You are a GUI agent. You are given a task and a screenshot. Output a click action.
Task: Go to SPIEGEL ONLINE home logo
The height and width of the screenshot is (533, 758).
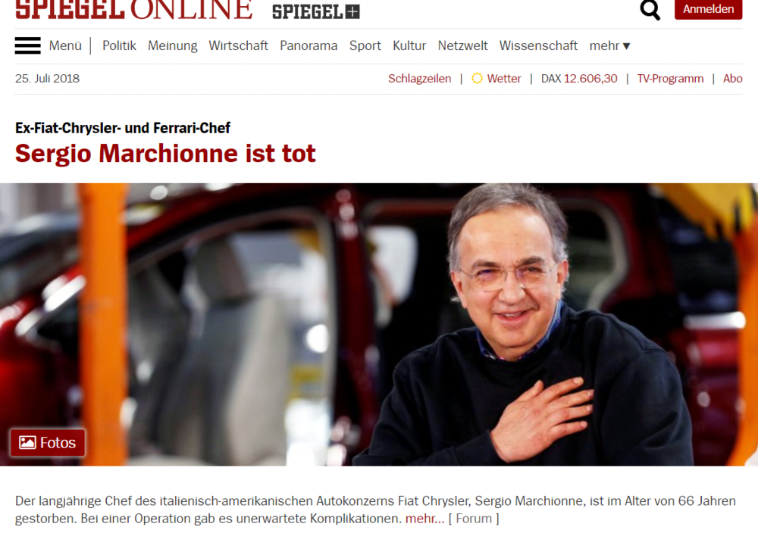(134, 10)
